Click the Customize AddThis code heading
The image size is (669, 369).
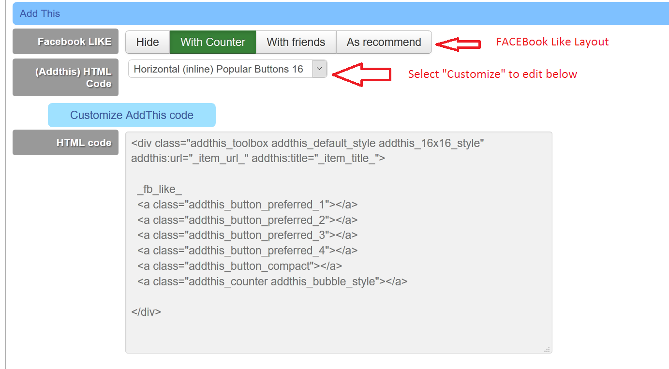pyautogui.click(x=132, y=115)
